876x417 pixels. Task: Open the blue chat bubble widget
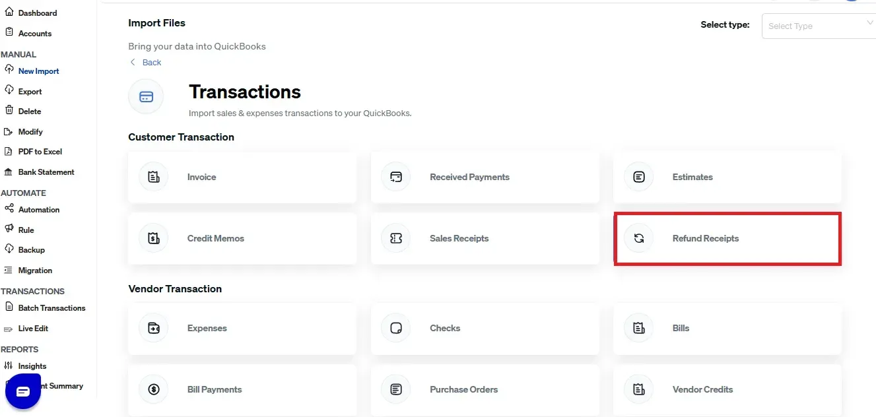point(23,391)
